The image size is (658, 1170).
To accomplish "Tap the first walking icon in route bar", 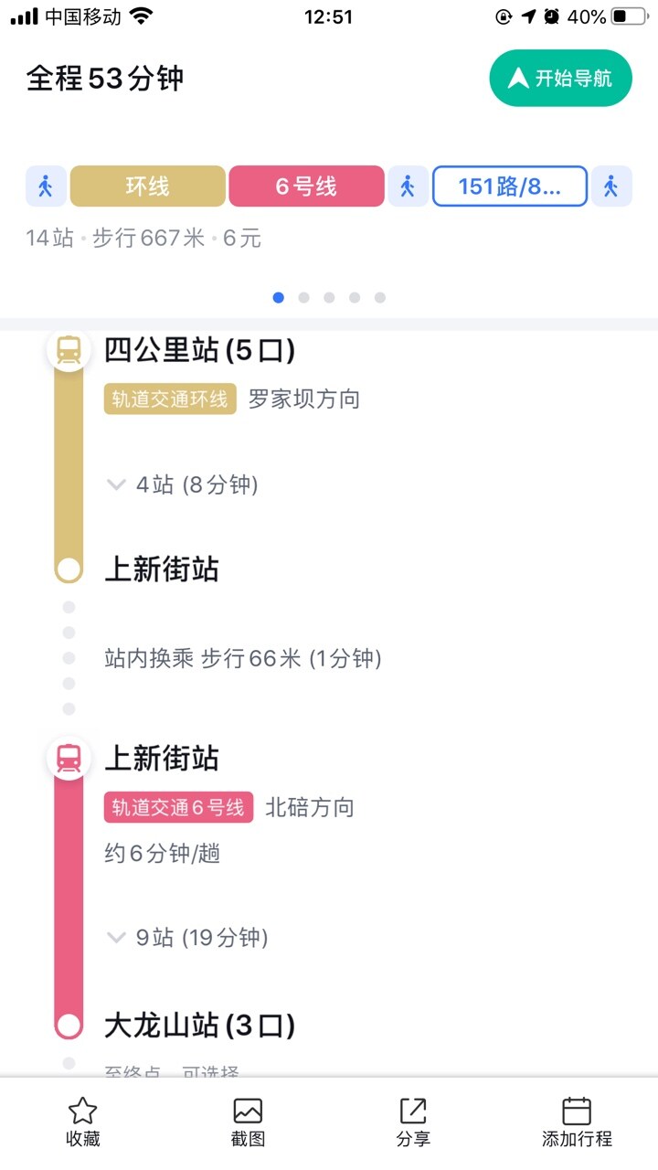I will tap(46, 186).
